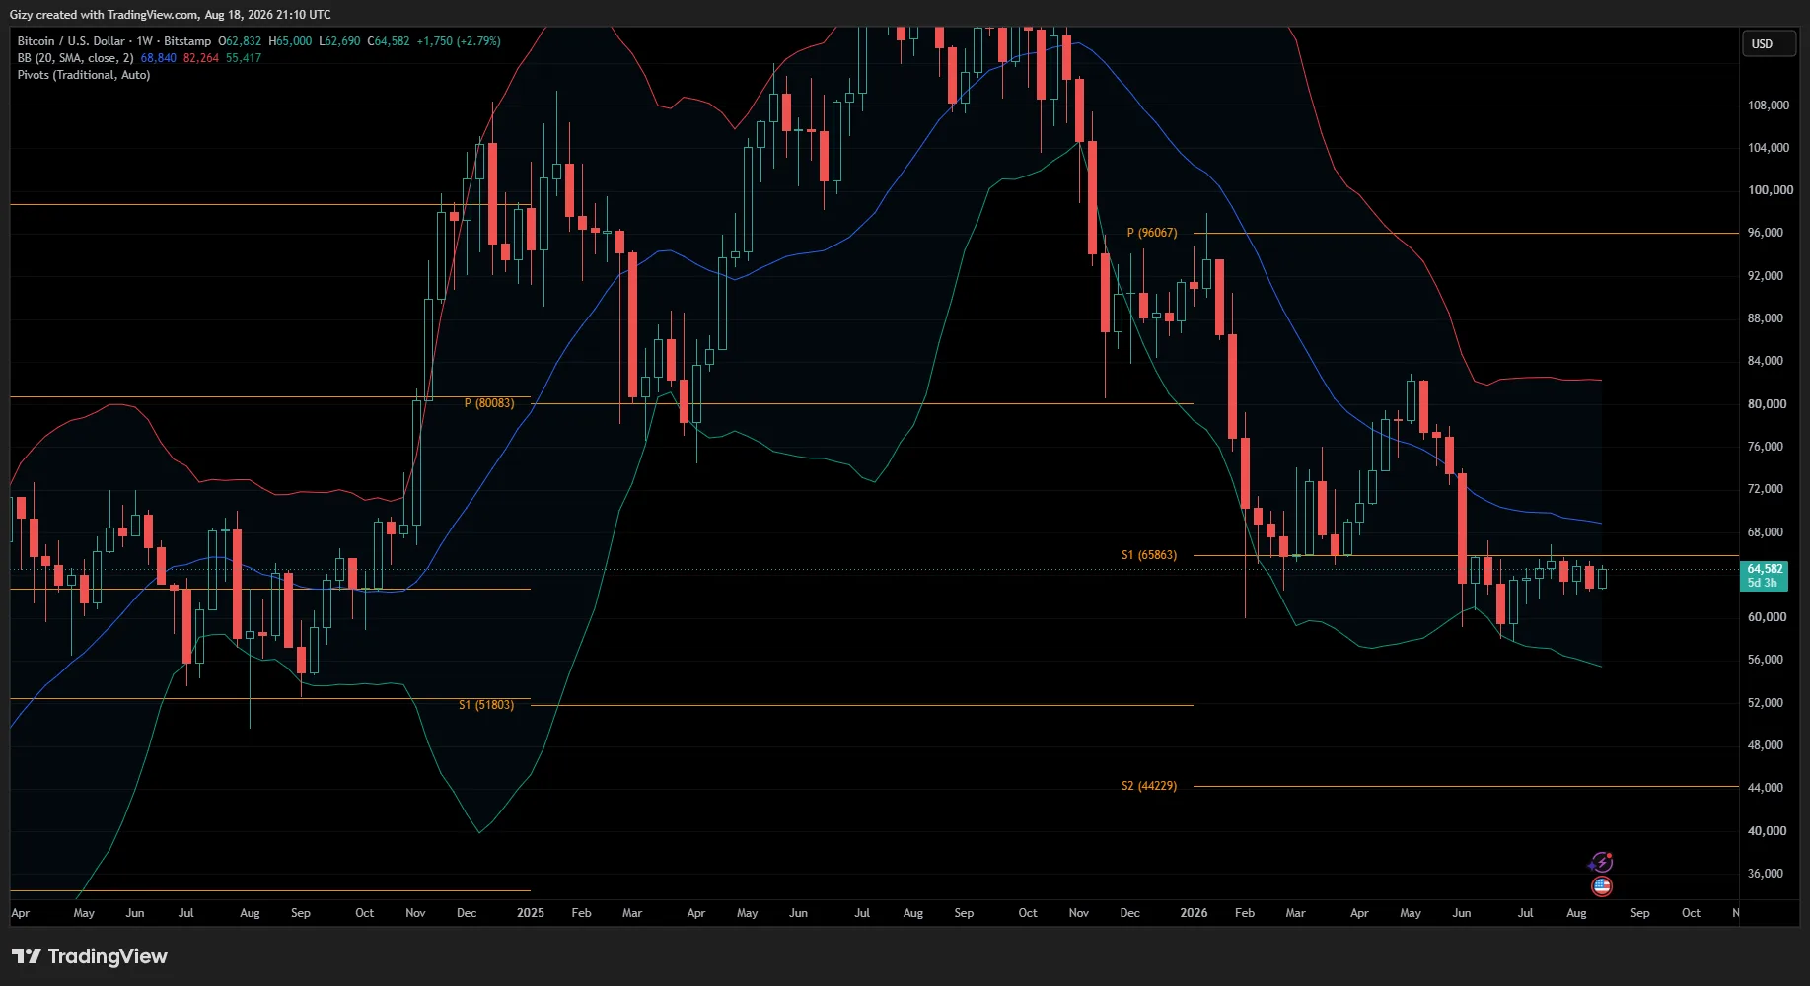Open the USD currency selector

click(x=1769, y=43)
